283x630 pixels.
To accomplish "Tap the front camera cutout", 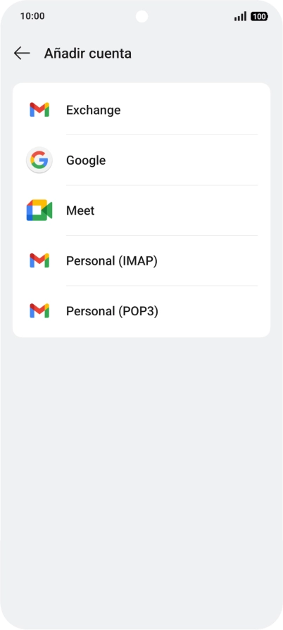I will click(x=141, y=16).
